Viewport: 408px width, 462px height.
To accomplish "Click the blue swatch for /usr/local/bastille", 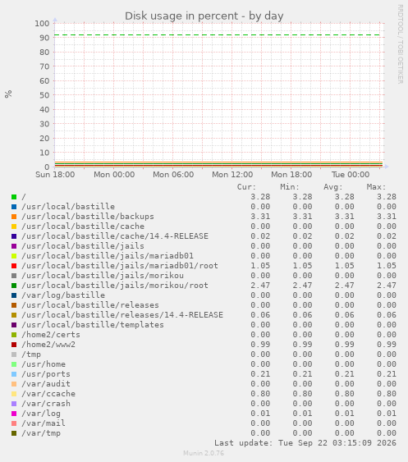I will 14,207.
